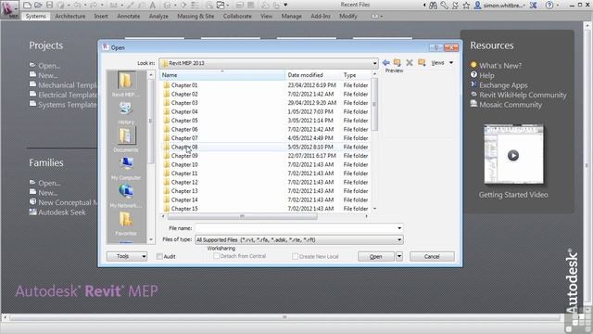Toggle the Detach from Central checkbox
The height and width of the screenshot is (334, 593).
click(216, 256)
